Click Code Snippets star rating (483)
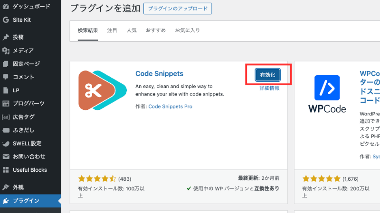The image size is (380, 213). (104, 179)
